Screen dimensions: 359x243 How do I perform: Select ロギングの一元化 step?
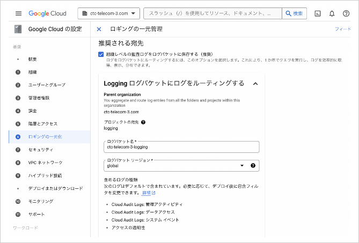pyautogui.click(x=49, y=137)
